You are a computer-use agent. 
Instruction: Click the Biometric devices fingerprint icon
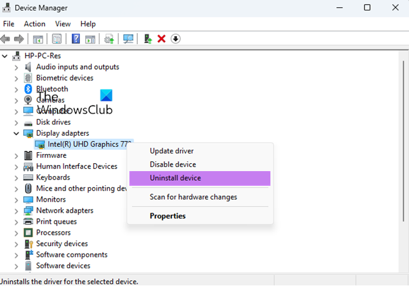pos(28,78)
